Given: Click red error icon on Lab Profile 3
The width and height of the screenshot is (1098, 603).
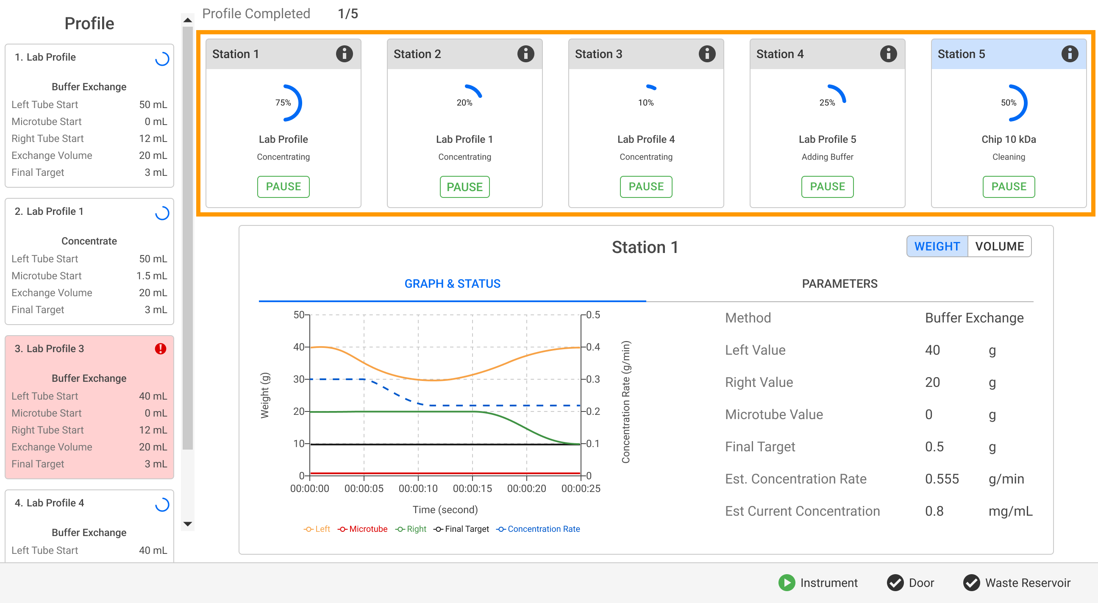Looking at the screenshot, I should [160, 349].
